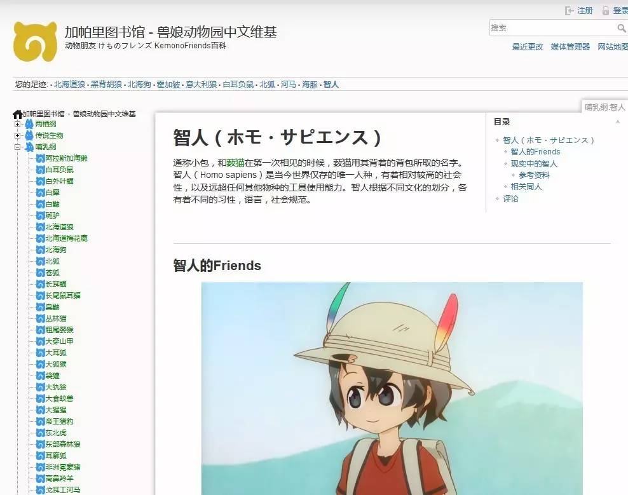The width and height of the screenshot is (628, 495).
Task: Collapse the 哺乳纲 tree node
Action: click(17, 147)
